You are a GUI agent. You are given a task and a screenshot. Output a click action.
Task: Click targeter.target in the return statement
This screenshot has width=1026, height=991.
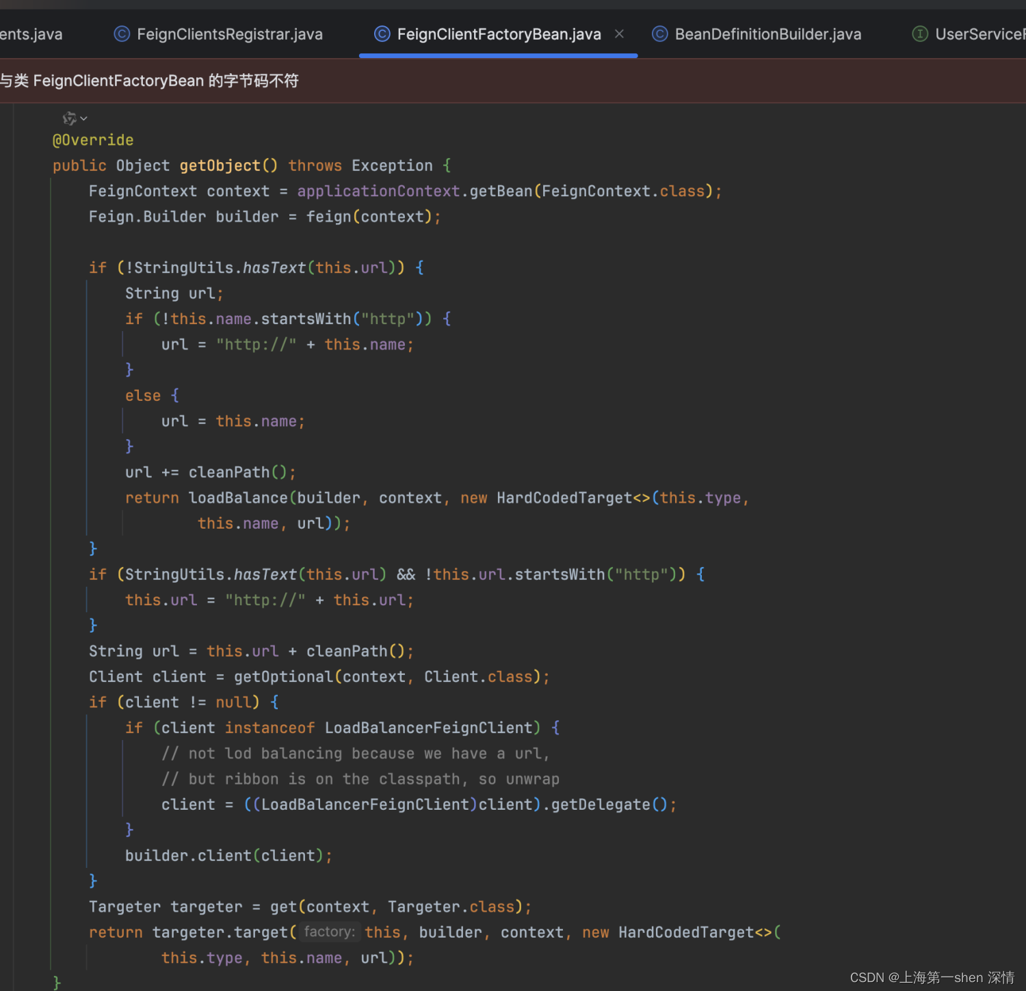pyautogui.click(x=220, y=933)
